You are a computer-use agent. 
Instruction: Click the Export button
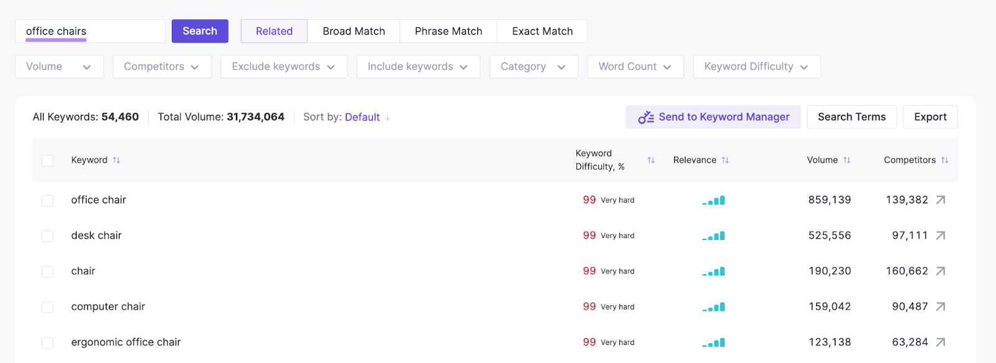click(x=929, y=117)
